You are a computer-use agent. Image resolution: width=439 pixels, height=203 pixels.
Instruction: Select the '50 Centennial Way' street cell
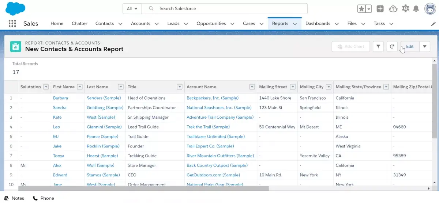[x=277, y=127]
